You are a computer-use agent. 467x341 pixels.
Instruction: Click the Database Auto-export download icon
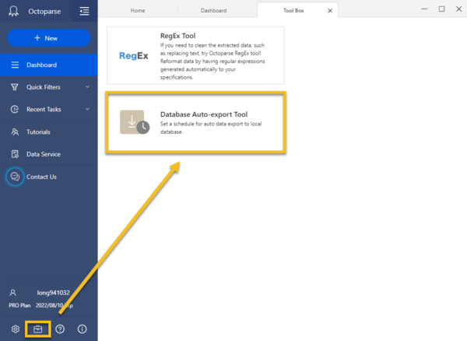point(135,122)
